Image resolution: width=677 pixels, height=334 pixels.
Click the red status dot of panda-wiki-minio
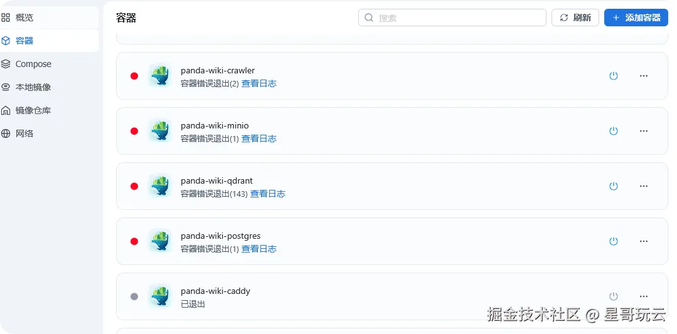pos(134,131)
